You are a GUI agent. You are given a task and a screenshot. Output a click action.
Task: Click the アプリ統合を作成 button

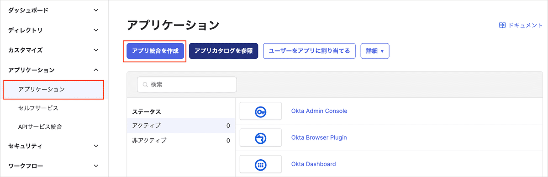[155, 51]
